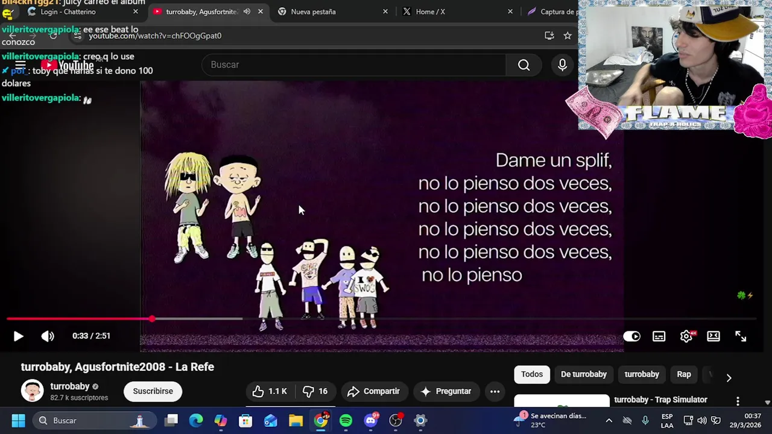Dislike the video showing 16
The height and width of the screenshot is (434, 772).
315,391
